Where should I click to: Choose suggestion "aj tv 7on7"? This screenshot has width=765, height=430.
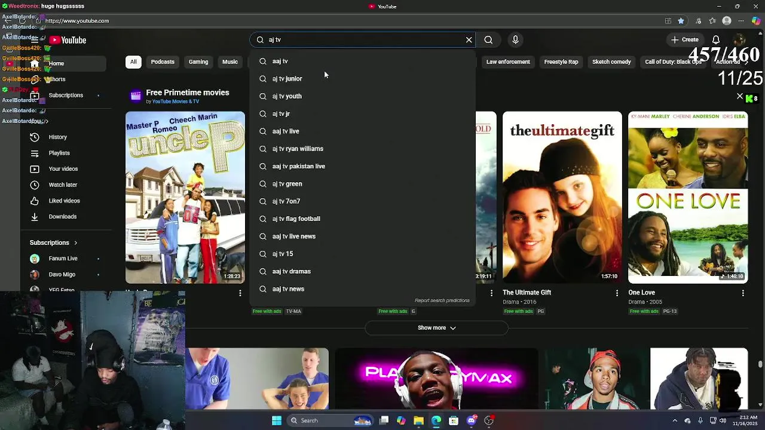coord(362,201)
